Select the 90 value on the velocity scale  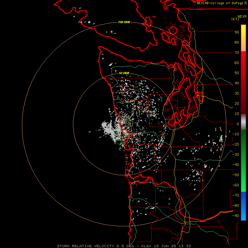click(237, 32)
